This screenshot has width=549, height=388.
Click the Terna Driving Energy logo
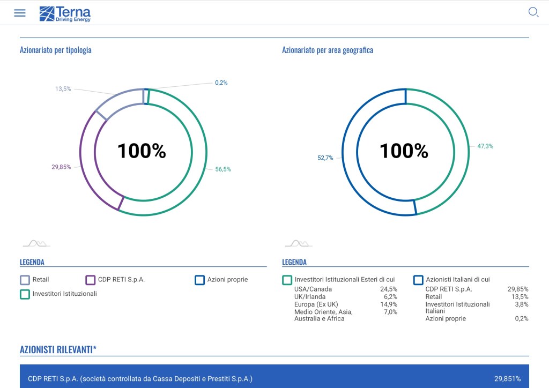click(x=65, y=13)
